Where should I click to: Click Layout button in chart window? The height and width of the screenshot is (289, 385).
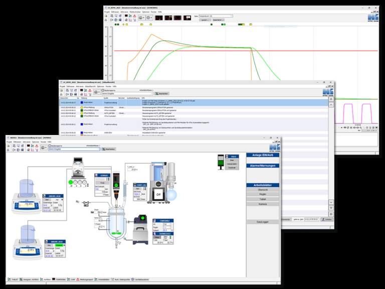(205, 20)
